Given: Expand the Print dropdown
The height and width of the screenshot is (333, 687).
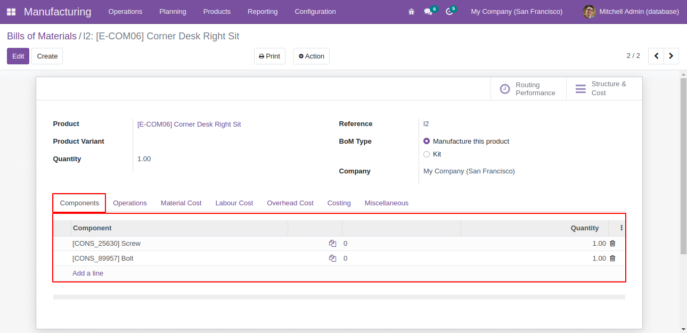Looking at the screenshot, I should coord(269,56).
